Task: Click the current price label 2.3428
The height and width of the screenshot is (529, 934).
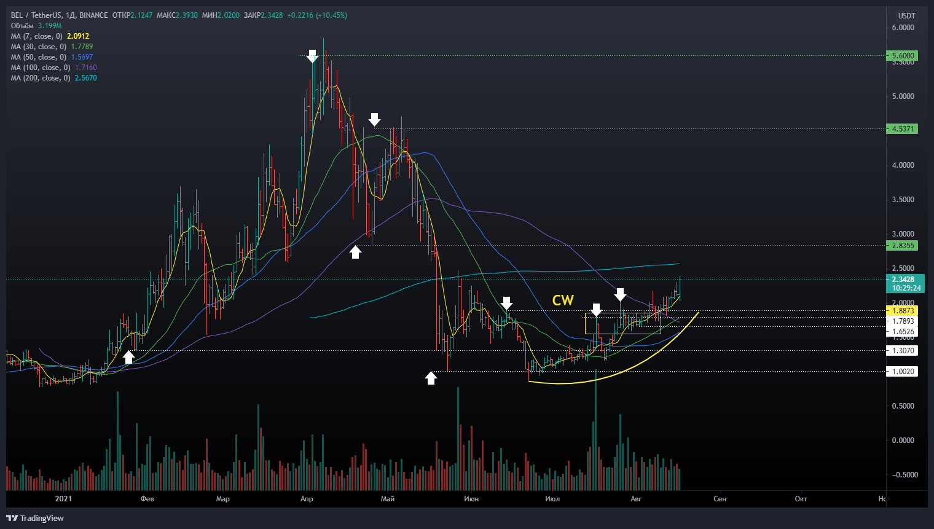Action: point(903,280)
